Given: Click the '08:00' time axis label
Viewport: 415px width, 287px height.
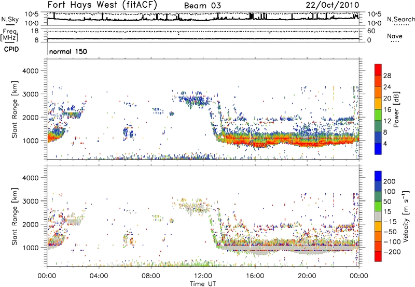Looking at the screenshot, I should (151, 276).
